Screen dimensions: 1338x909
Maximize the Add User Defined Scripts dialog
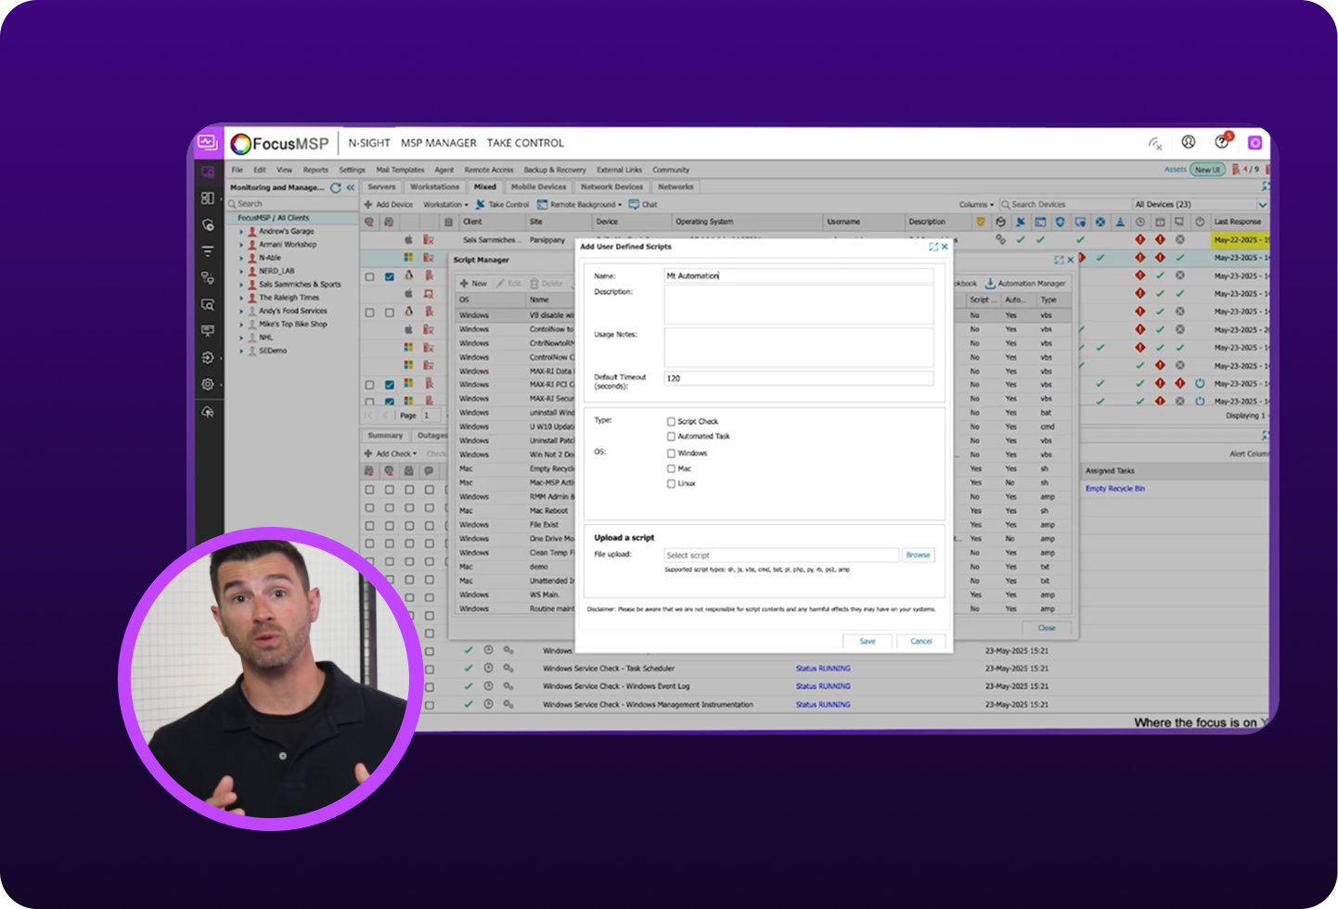933,247
